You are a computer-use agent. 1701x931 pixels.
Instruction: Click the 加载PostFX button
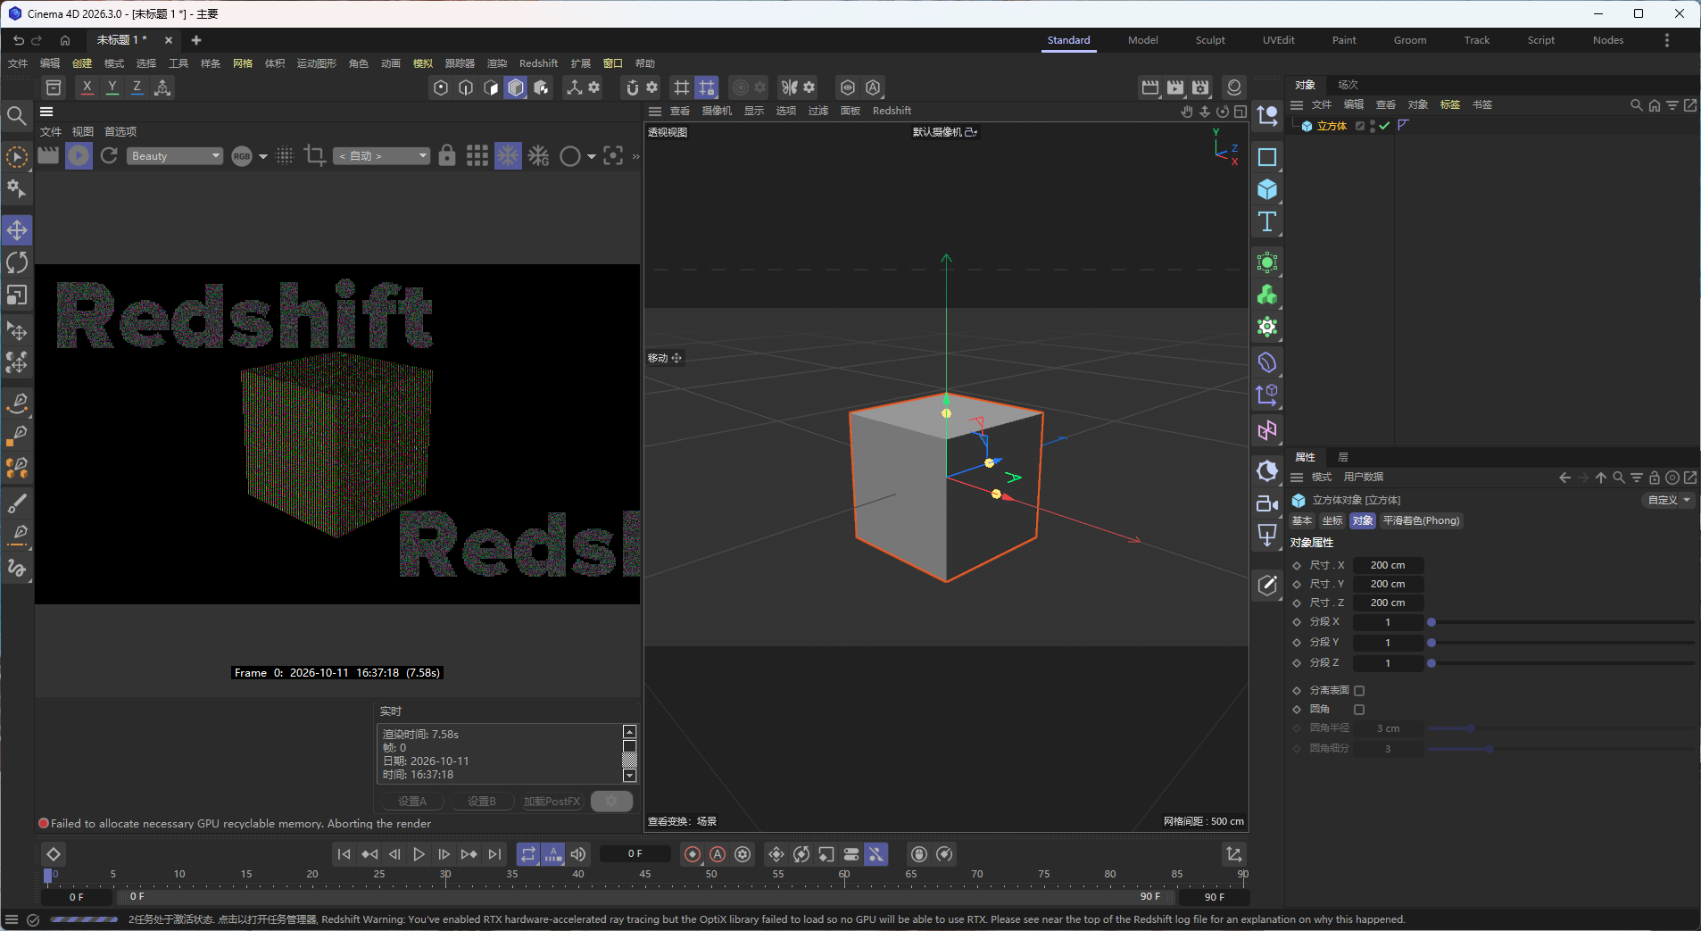(552, 802)
